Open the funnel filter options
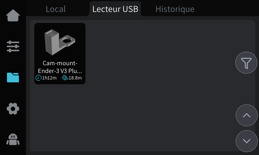Image resolution: width=259 pixels, height=155 pixels. 246,63
